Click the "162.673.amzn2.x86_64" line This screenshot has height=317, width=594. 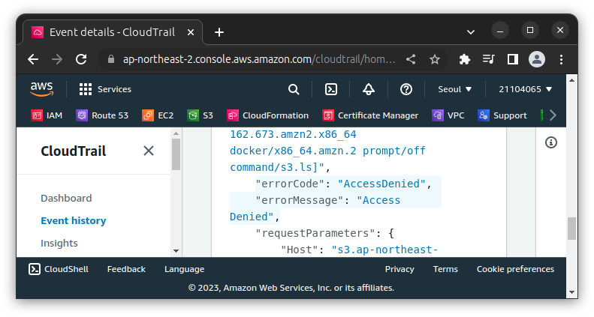(293, 134)
